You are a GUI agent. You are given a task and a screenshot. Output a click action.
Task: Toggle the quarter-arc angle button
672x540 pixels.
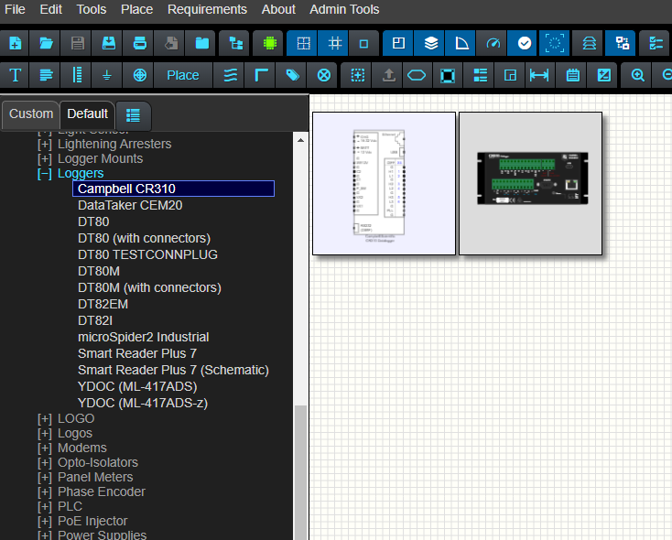pos(461,43)
